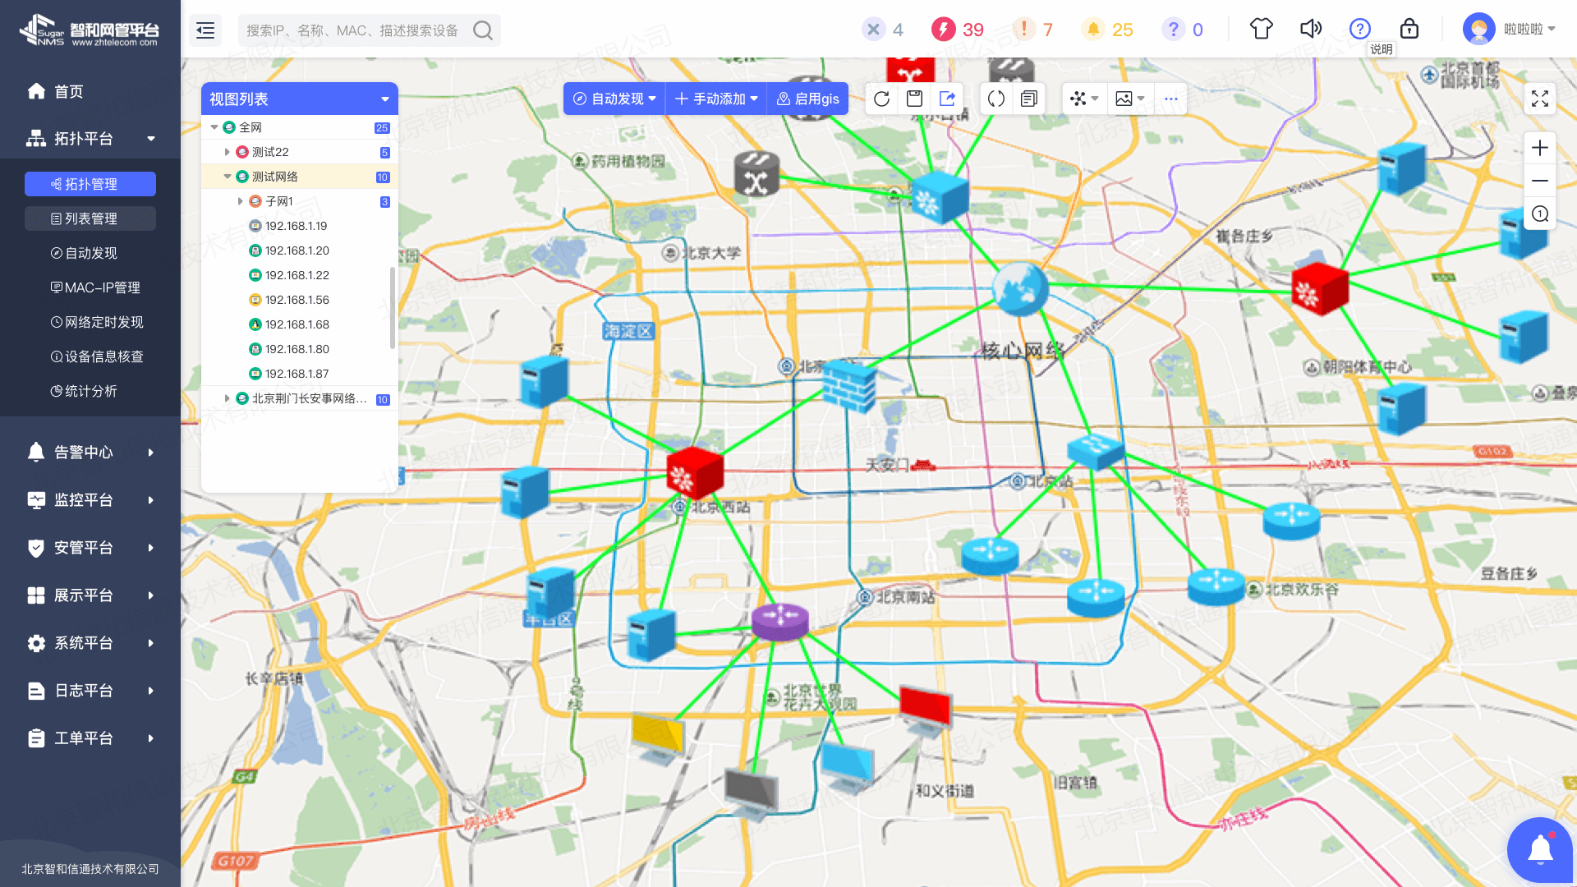1577x887 pixels.
Task: Open 统计分析 submenu item
Action: click(90, 391)
